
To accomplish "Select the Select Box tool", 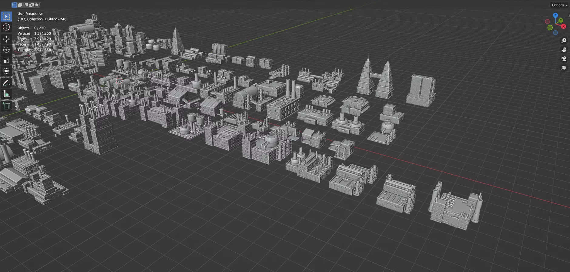I will (6, 16).
